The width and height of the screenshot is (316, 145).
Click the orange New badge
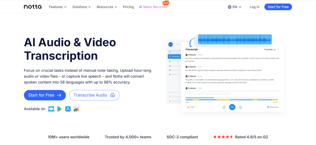(166, 3)
